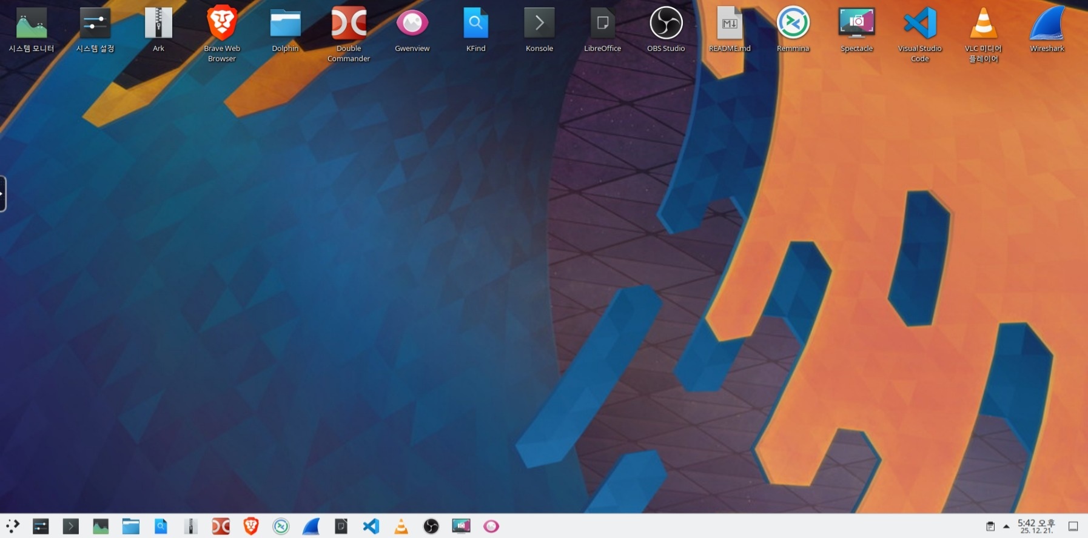The height and width of the screenshot is (538, 1088).
Task: Toggle show desktop button in panel corner
Action: point(1073,526)
